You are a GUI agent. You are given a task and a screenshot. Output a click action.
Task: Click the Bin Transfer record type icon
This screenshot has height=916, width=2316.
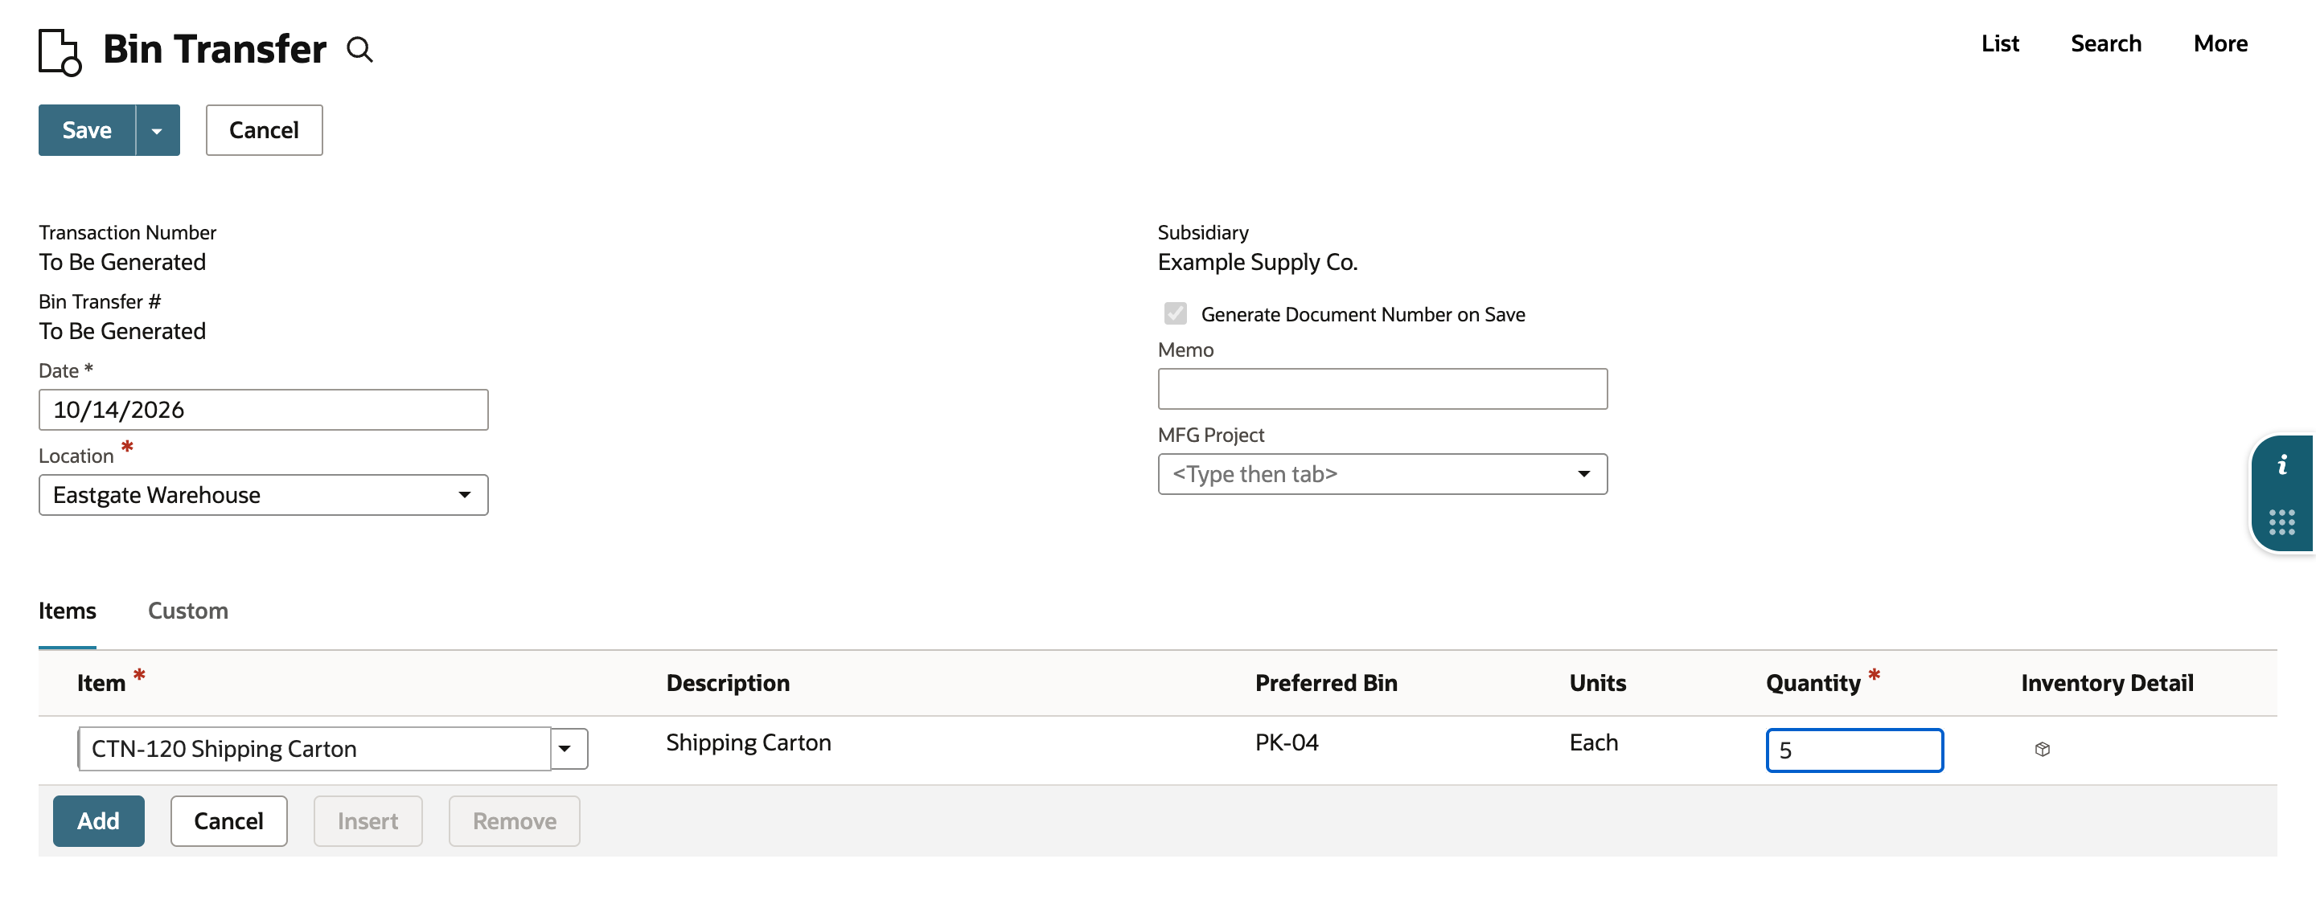(x=60, y=51)
